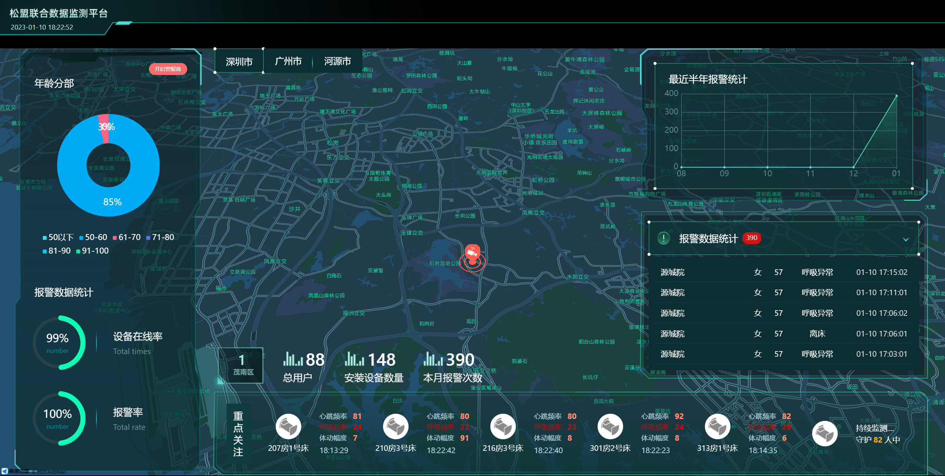Click the 18:22:42 timestamp under 210房
The height and width of the screenshot is (476, 945).
point(441,450)
